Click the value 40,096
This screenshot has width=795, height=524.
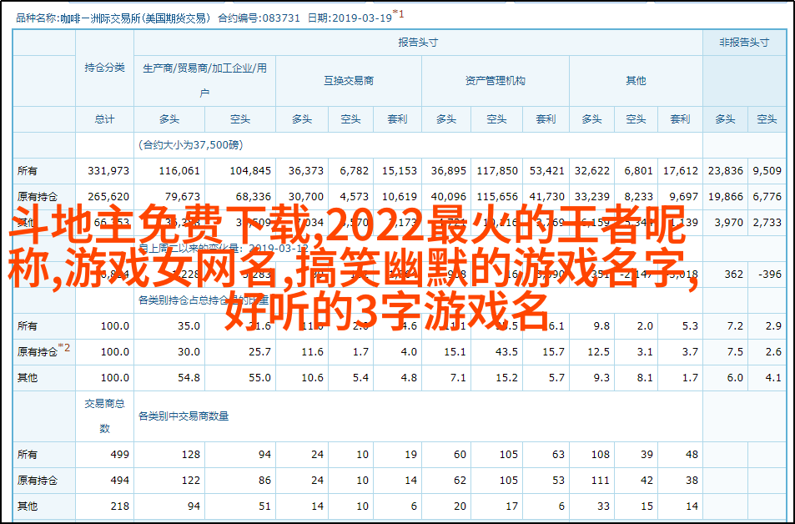pyautogui.click(x=449, y=196)
